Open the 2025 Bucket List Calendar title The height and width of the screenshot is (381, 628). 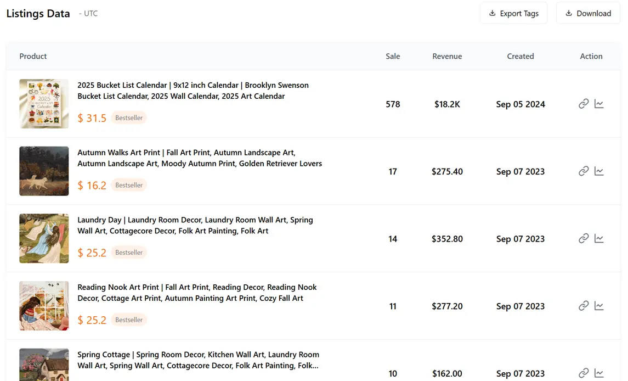click(193, 91)
